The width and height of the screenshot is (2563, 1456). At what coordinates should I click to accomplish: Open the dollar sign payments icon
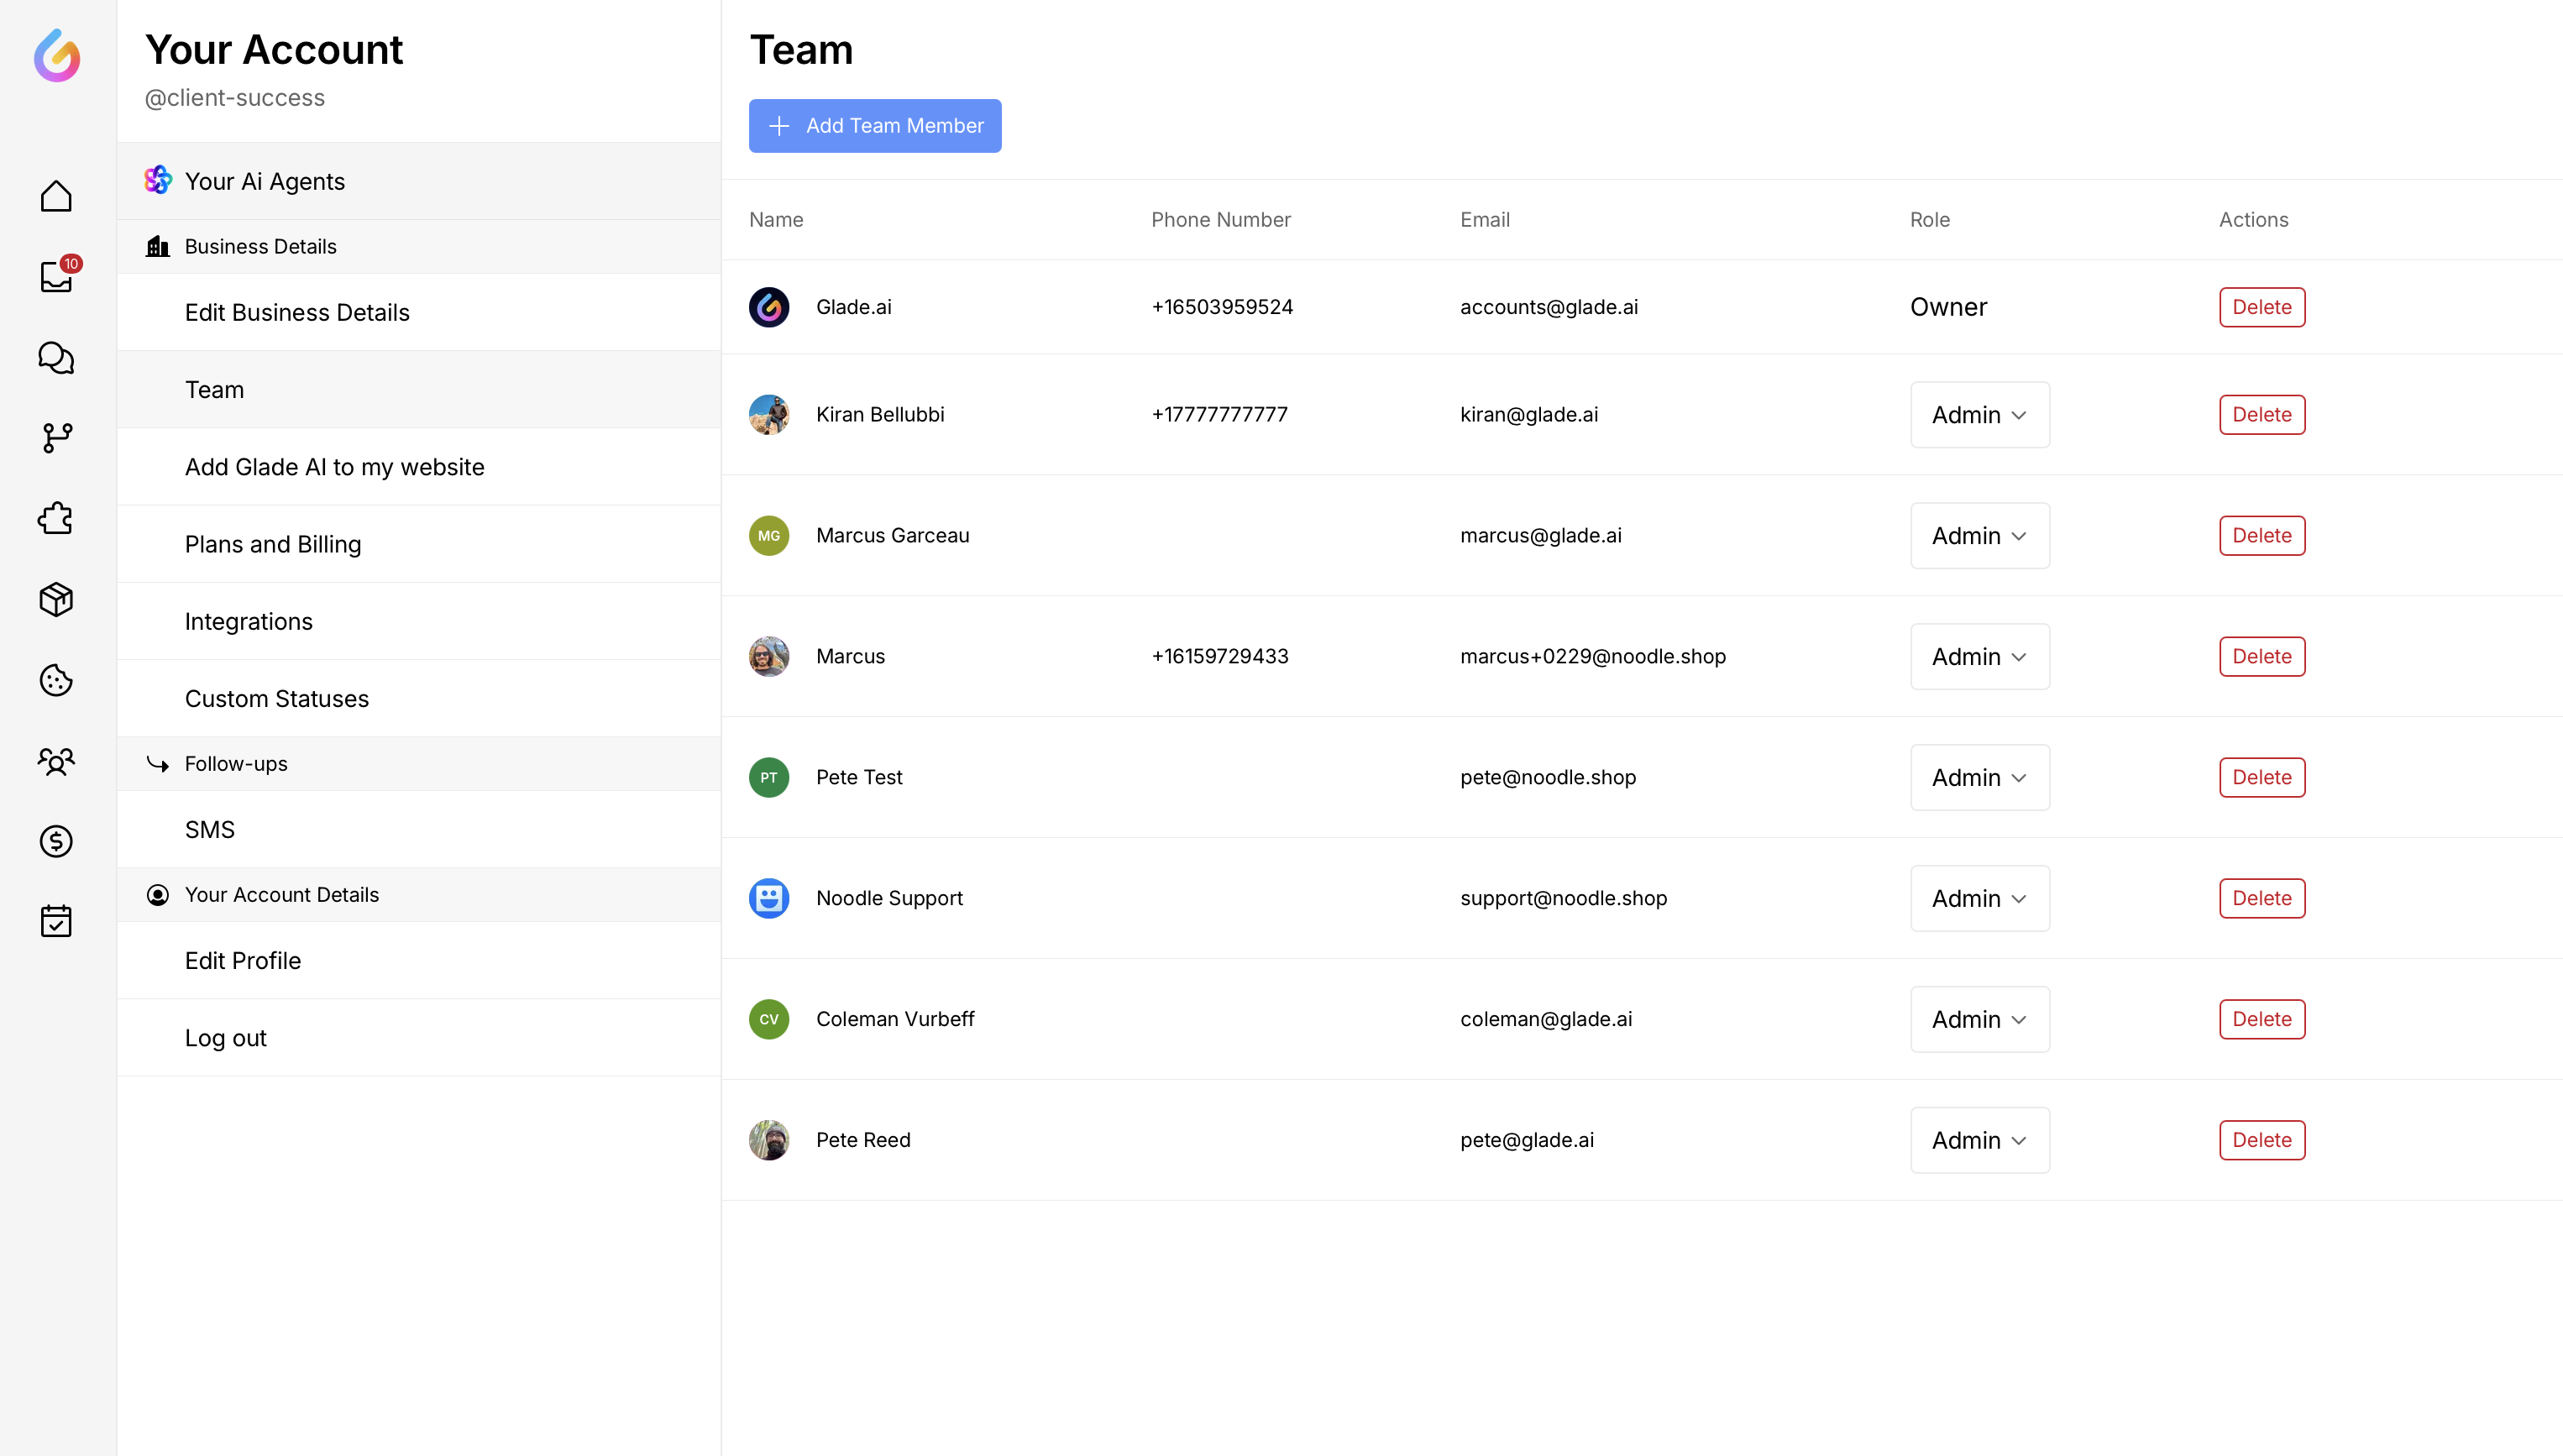pyautogui.click(x=56, y=841)
